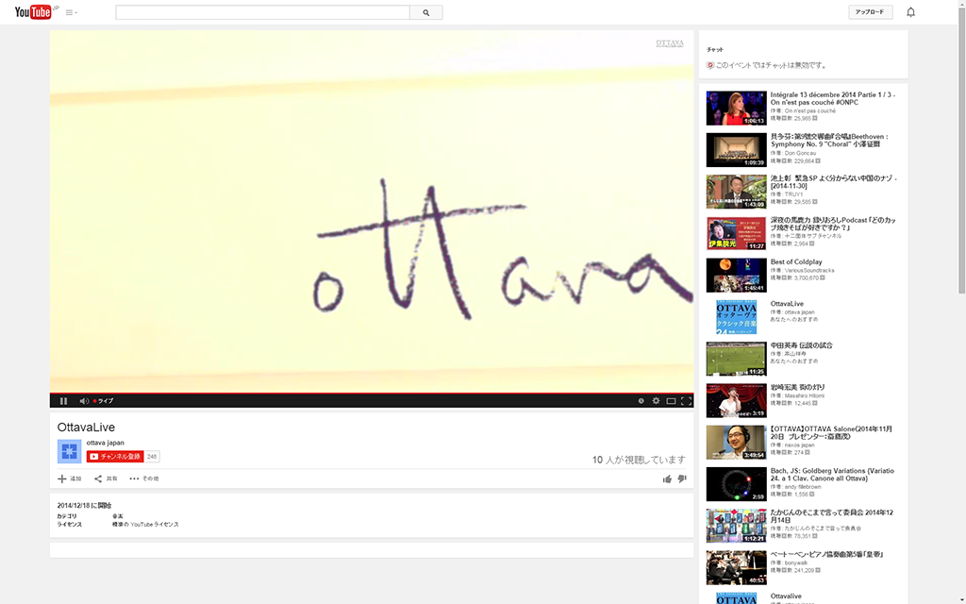Screen dimensions: 966x604
Task: Pause the live video playback
Action: pyautogui.click(x=63, y=401)
